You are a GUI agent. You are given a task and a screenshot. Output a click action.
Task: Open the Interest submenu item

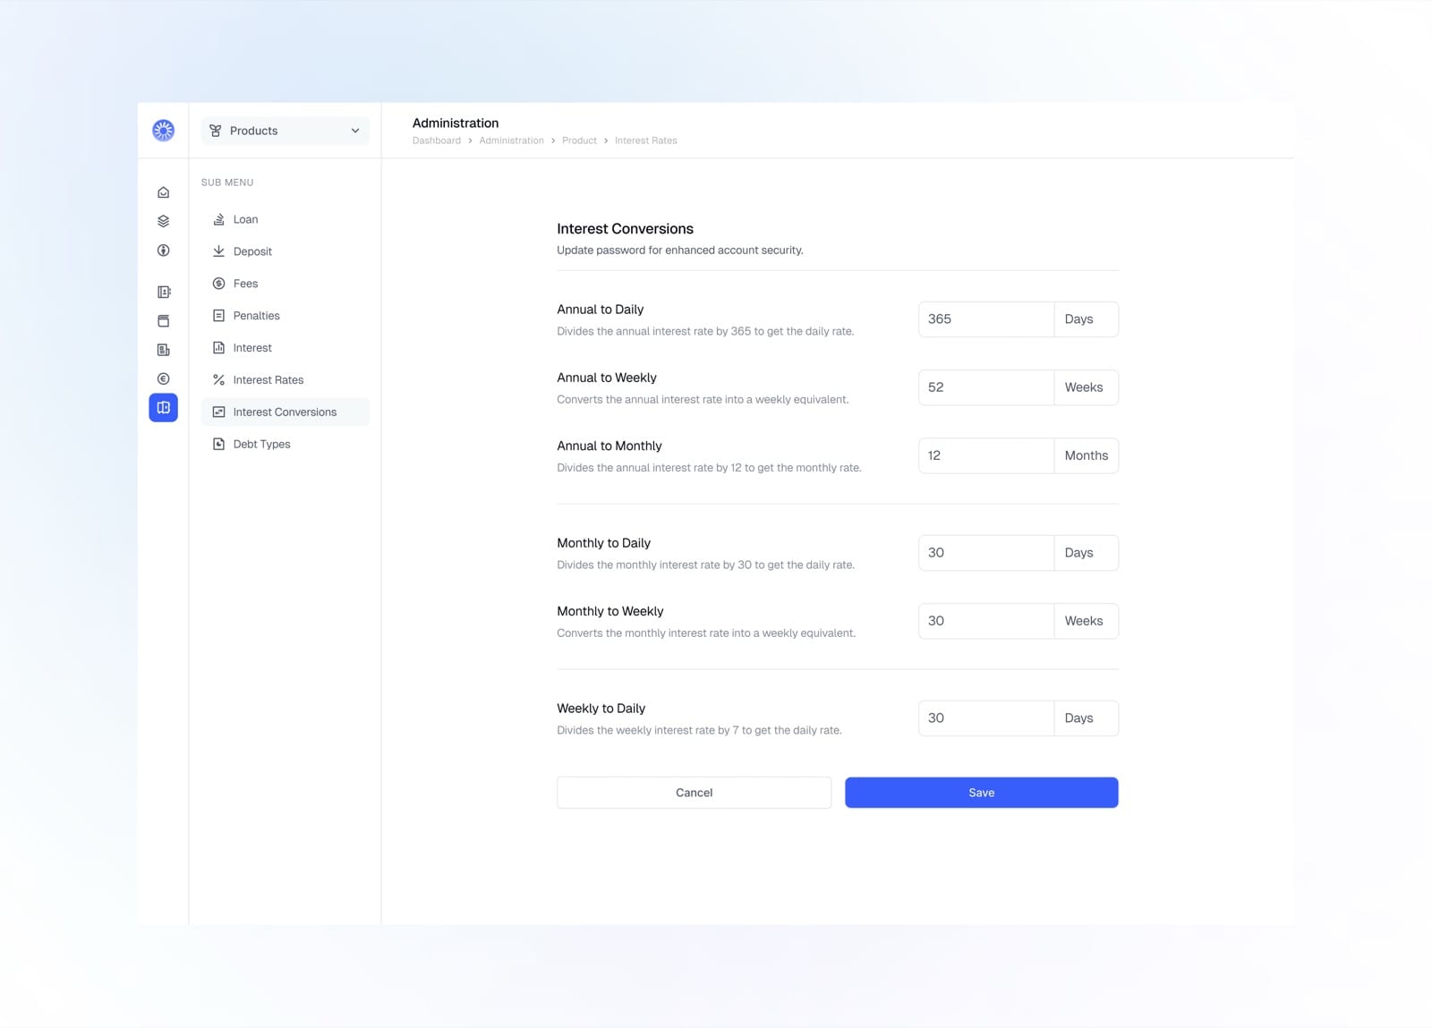click(x=285, y=348)
